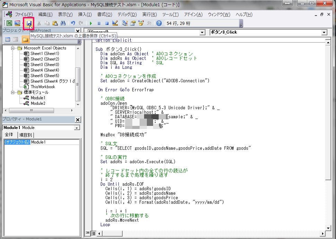Paste clipboard contents via toolbar icon
Image resolution: width=336 pixels, height=239 pixels.
(55, 23)
